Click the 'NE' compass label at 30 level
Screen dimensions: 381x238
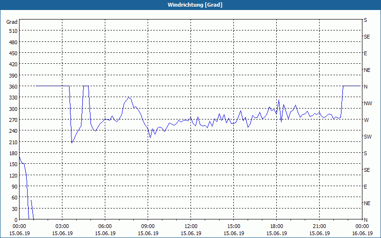click(367, 203)
